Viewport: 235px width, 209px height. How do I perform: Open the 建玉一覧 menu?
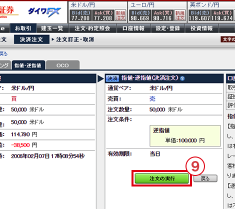tap(52, 28)
